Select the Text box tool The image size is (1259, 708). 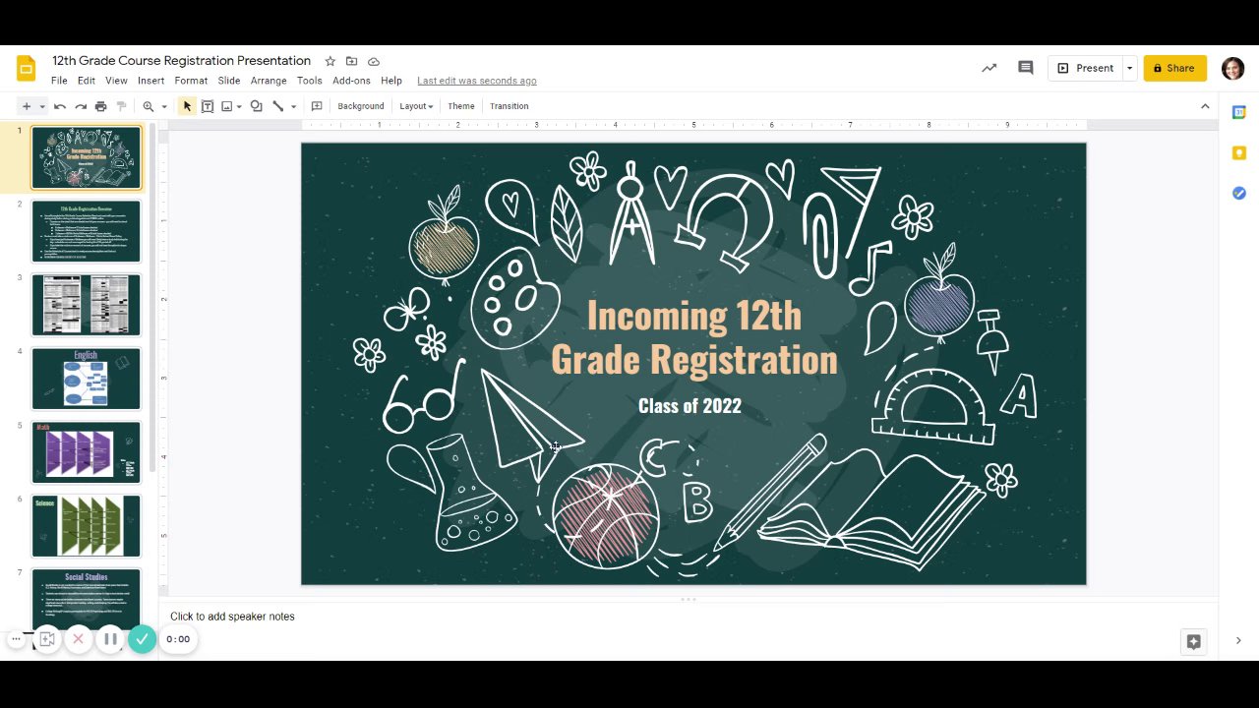coord(208,106)
